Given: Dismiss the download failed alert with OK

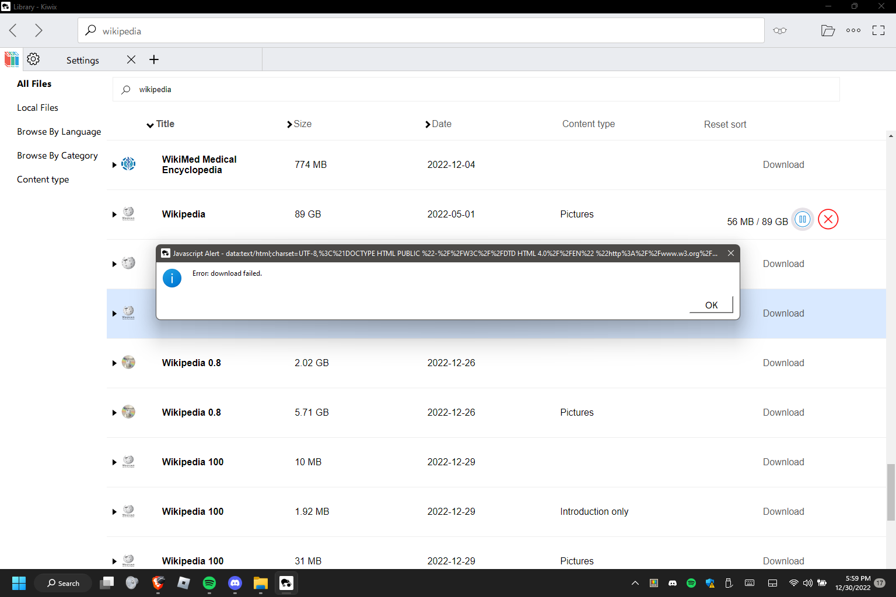Looking at the screenshot, I should [x=710, y=304].
